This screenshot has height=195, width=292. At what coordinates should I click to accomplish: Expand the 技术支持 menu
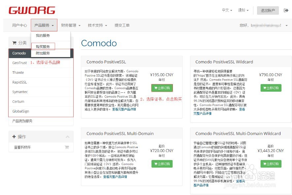[97, 25]
